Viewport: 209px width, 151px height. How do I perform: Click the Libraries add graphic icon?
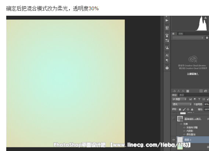174,91
